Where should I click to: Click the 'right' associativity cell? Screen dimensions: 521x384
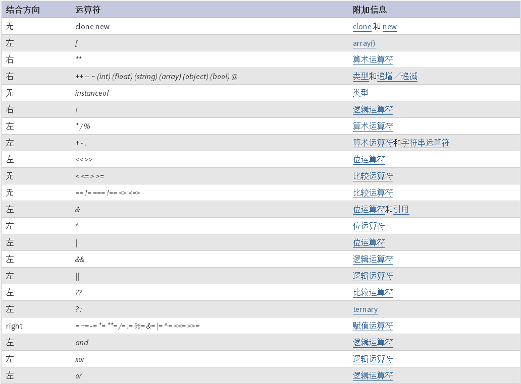click(x=14, y=326)
